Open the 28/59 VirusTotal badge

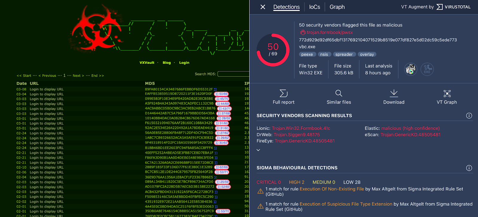(224, 118)
